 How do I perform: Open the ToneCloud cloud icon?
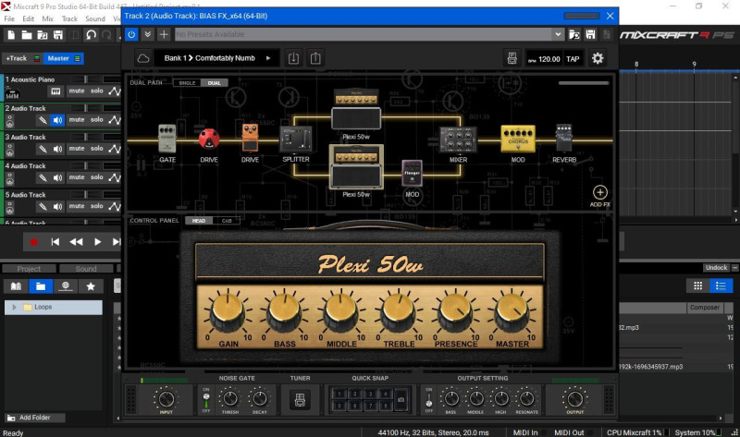[143, 58]
